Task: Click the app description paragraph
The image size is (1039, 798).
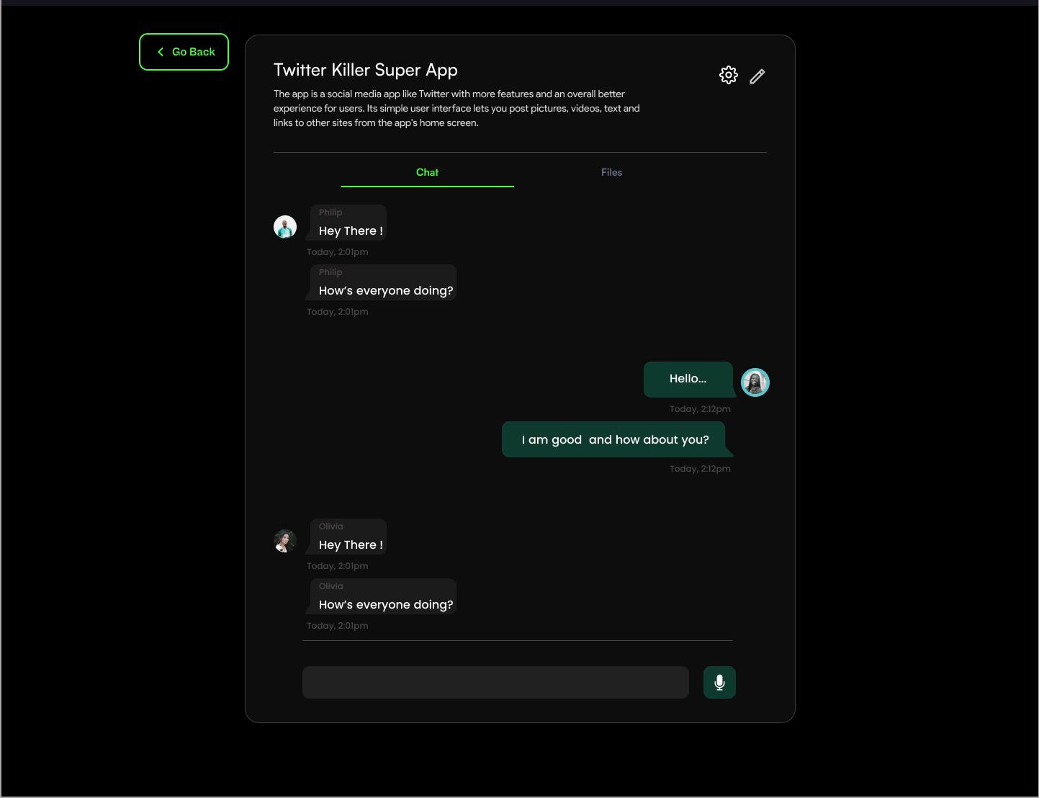Action: click(456, 108)
